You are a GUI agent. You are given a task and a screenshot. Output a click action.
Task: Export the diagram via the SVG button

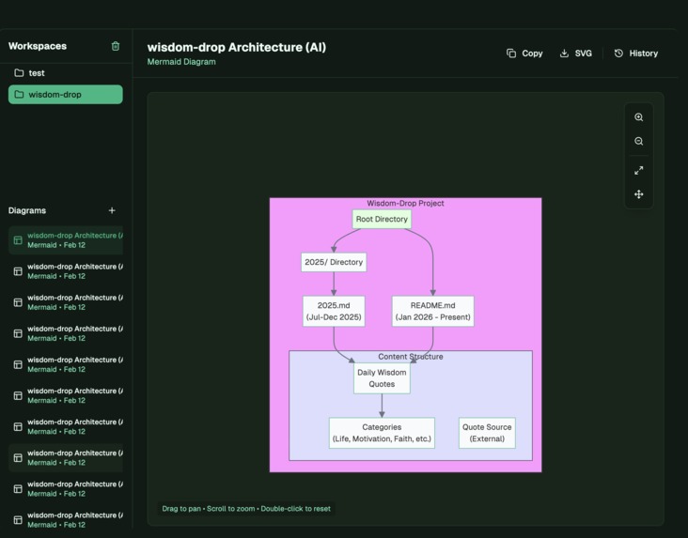point(576,54)
